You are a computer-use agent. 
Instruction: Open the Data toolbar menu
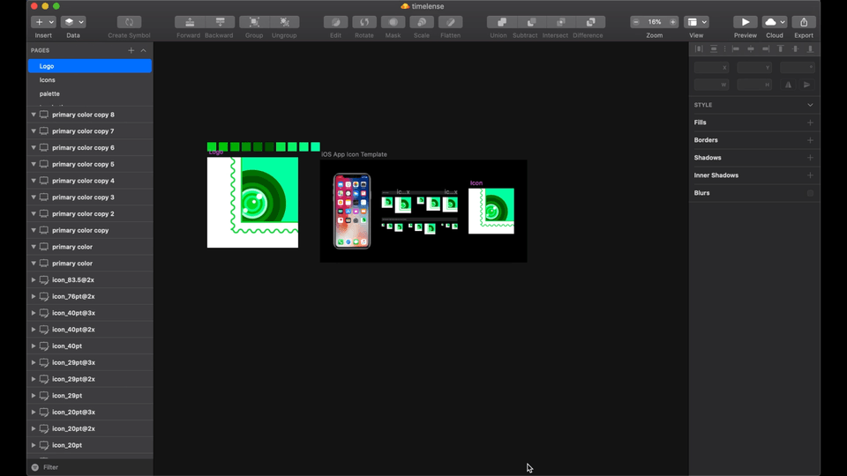(x=73, y=22)
